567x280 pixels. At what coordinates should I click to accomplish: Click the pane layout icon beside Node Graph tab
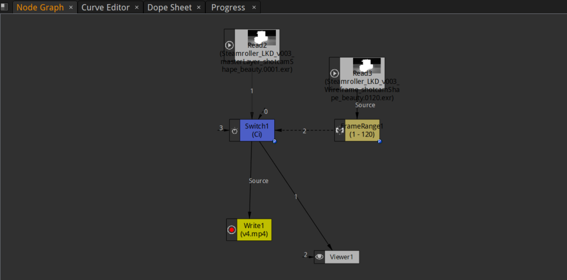4,7
